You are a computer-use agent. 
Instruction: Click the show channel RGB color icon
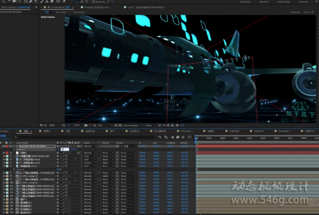[x=94, y=125]
